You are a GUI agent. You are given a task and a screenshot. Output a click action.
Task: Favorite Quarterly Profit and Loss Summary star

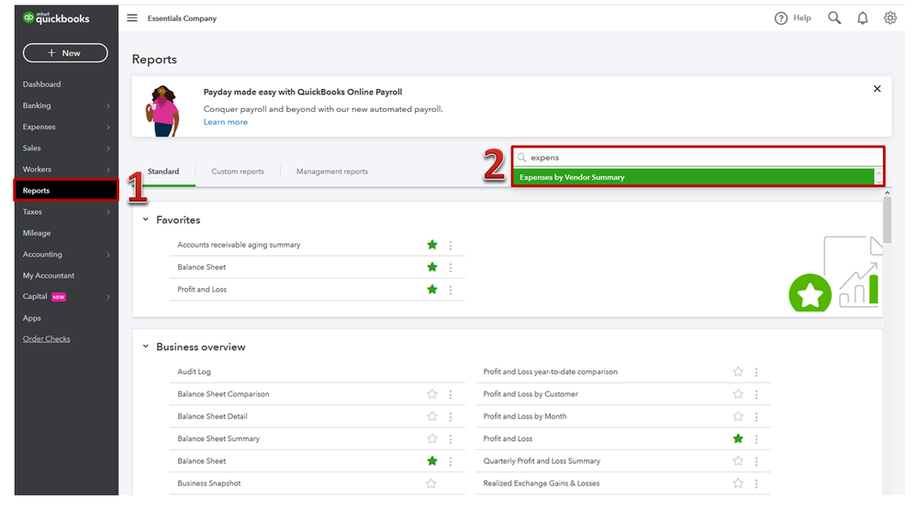(738, 461)
